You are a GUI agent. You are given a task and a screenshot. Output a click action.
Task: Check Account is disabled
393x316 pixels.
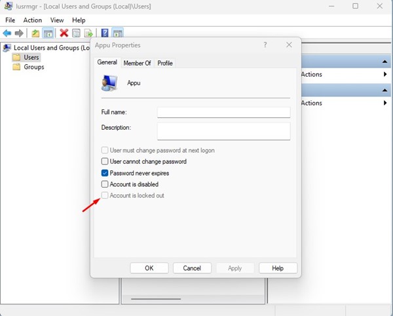105,184
